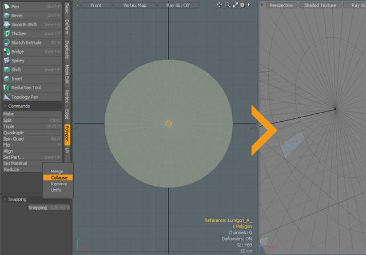Switch to the Mesh Edit vertical tab
This screenshot has width=366, height=255.
click(x=67, y=74)
